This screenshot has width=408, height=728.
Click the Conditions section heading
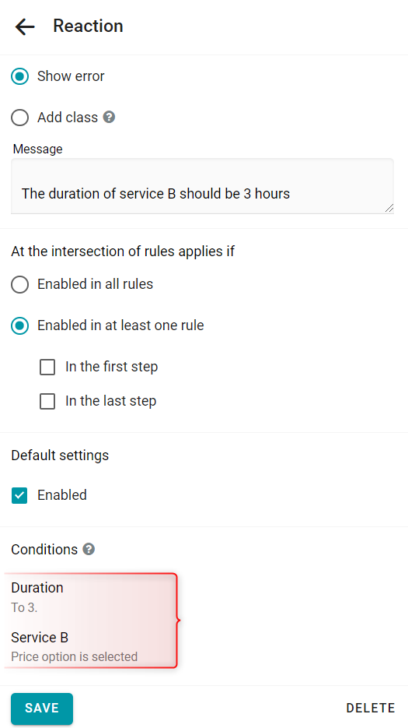tap(44, 550)
